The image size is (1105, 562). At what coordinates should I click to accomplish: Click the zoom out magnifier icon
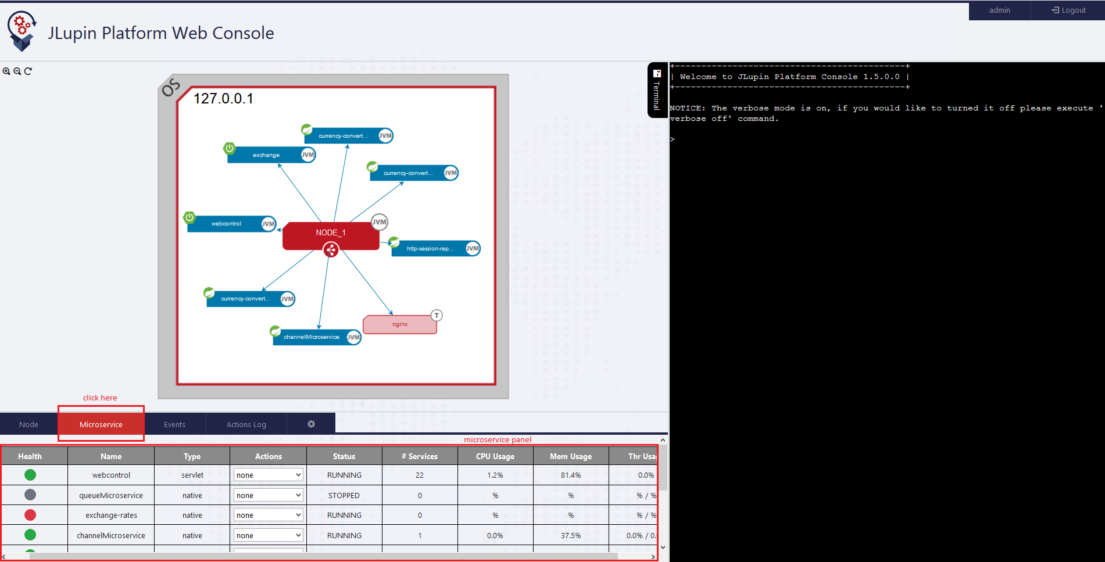click(17, 71)
